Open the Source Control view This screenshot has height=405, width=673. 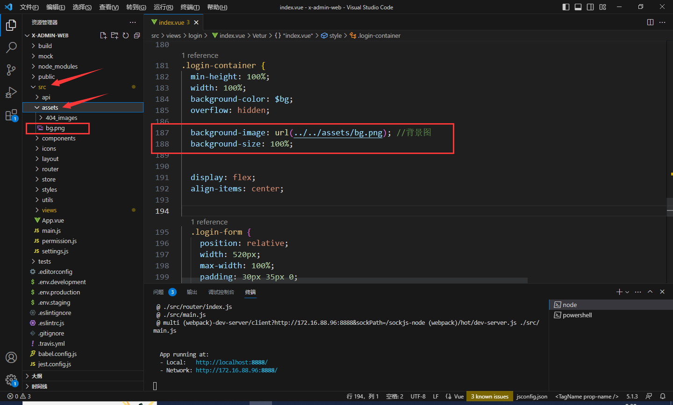11,70
